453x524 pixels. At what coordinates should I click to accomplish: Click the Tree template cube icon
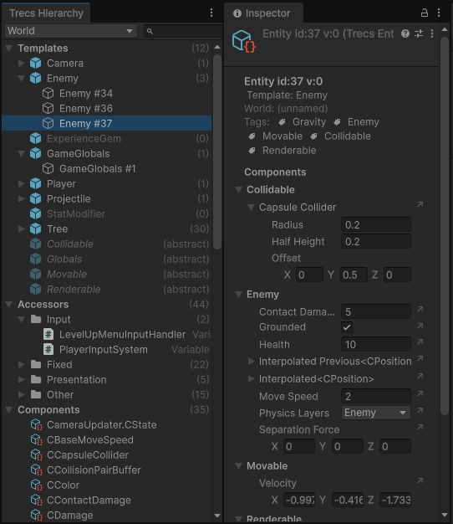tap(35, 229)
